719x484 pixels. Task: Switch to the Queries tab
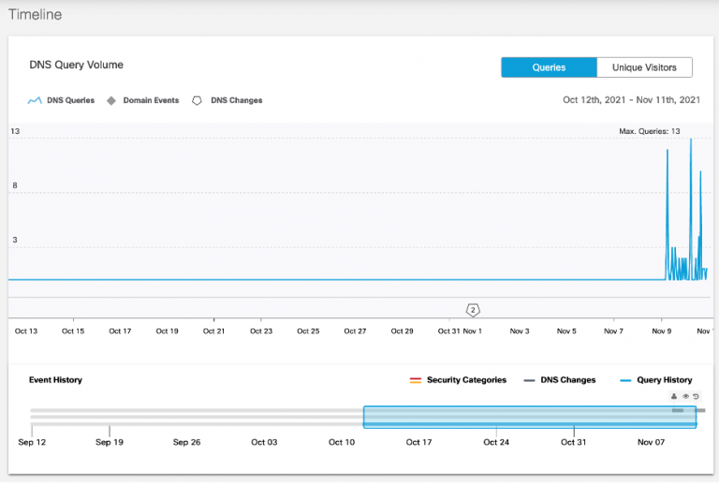click(549, 67)
